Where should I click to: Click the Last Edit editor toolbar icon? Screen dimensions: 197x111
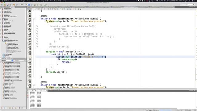pos(39,9)
